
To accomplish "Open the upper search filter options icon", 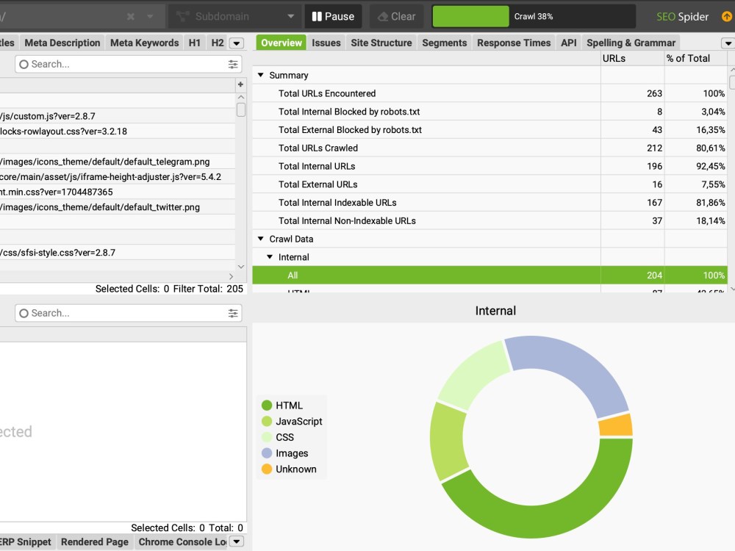I will (233, 64).
